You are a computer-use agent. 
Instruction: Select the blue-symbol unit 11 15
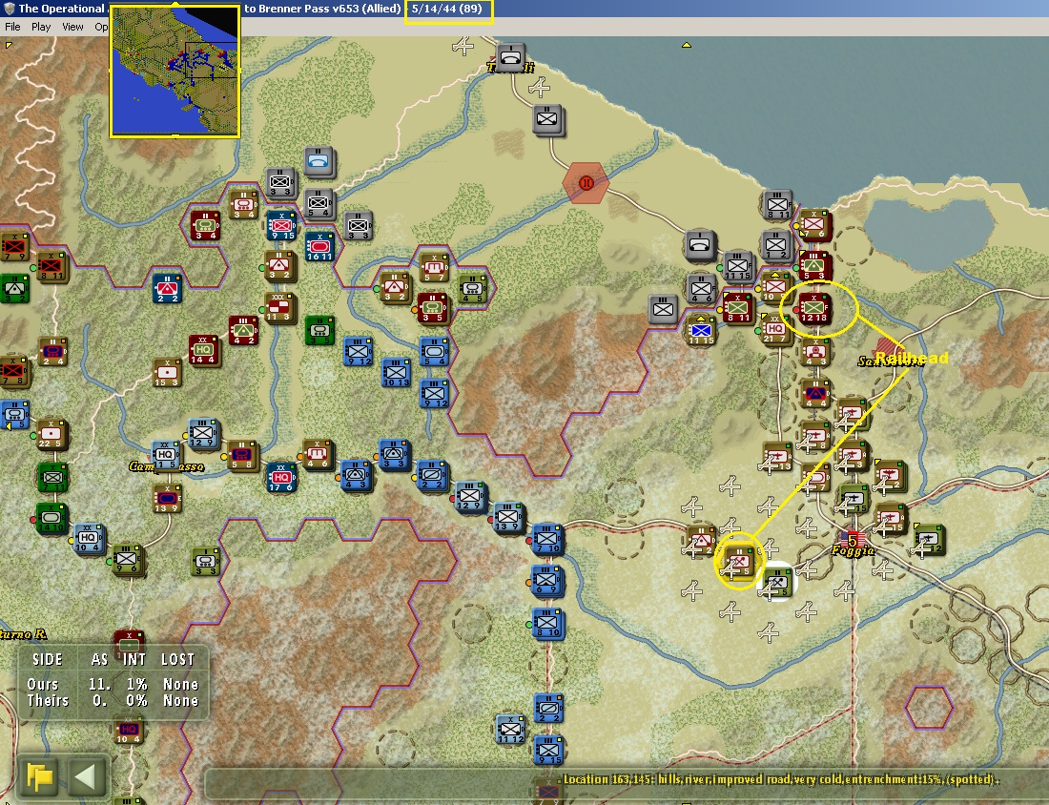[701, 330]
